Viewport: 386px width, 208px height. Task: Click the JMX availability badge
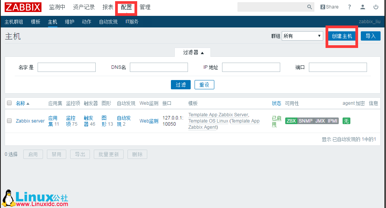[x=320, y=121]
